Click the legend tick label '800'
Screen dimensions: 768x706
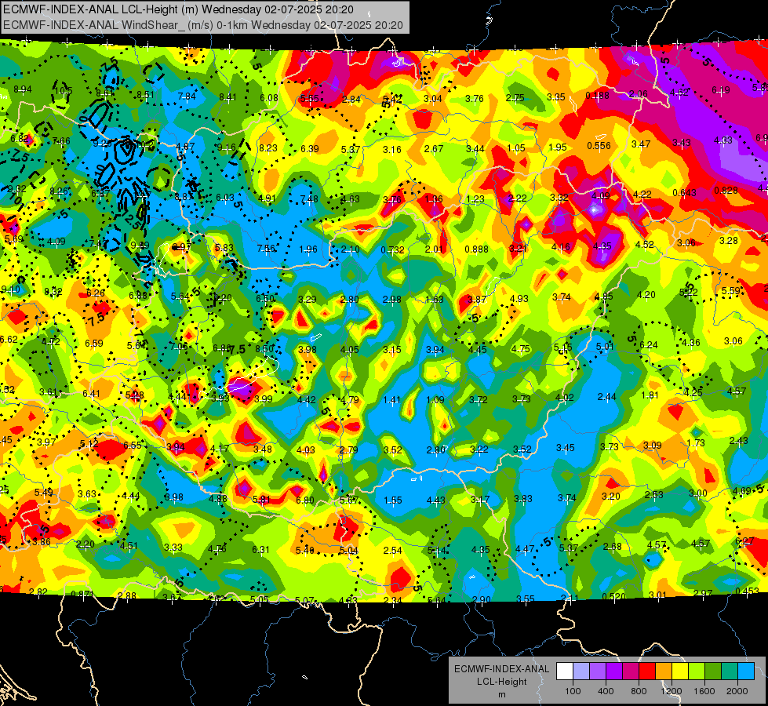(639, 691)
